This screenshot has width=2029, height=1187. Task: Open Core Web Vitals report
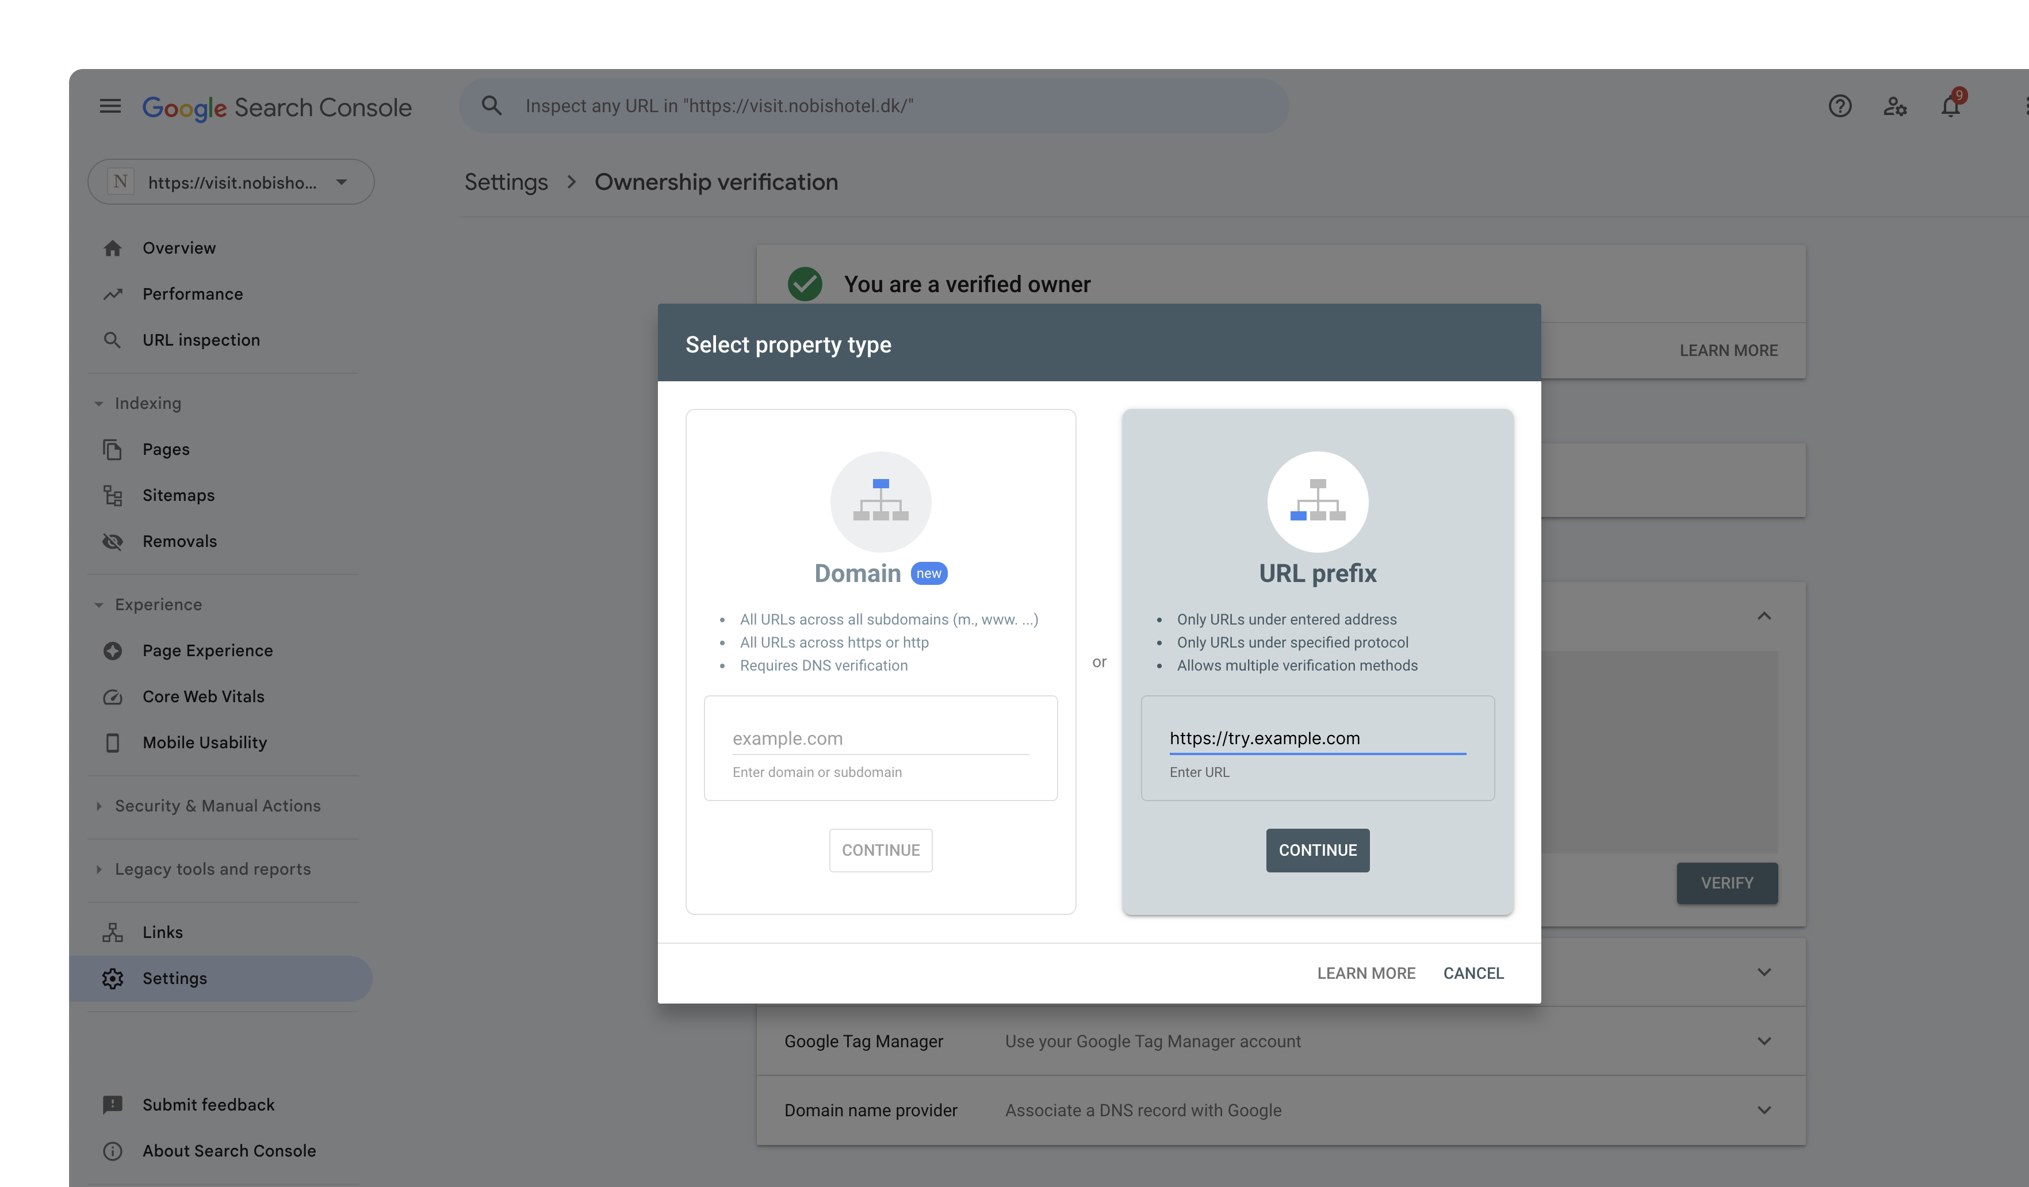203,696
